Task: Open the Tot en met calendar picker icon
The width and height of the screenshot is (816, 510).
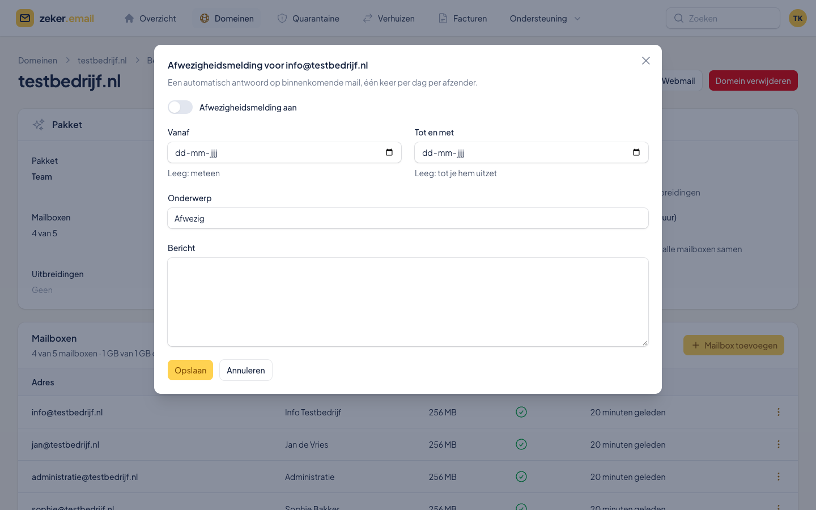Action: click(x=636, y=152)
